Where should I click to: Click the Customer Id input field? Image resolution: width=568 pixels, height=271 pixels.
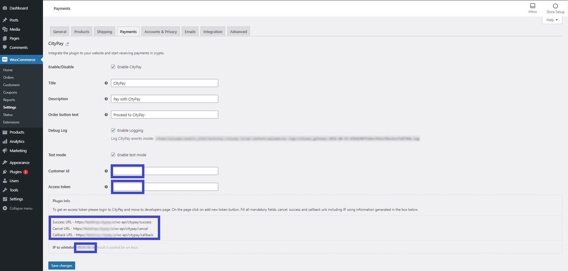tap(165, 171)
